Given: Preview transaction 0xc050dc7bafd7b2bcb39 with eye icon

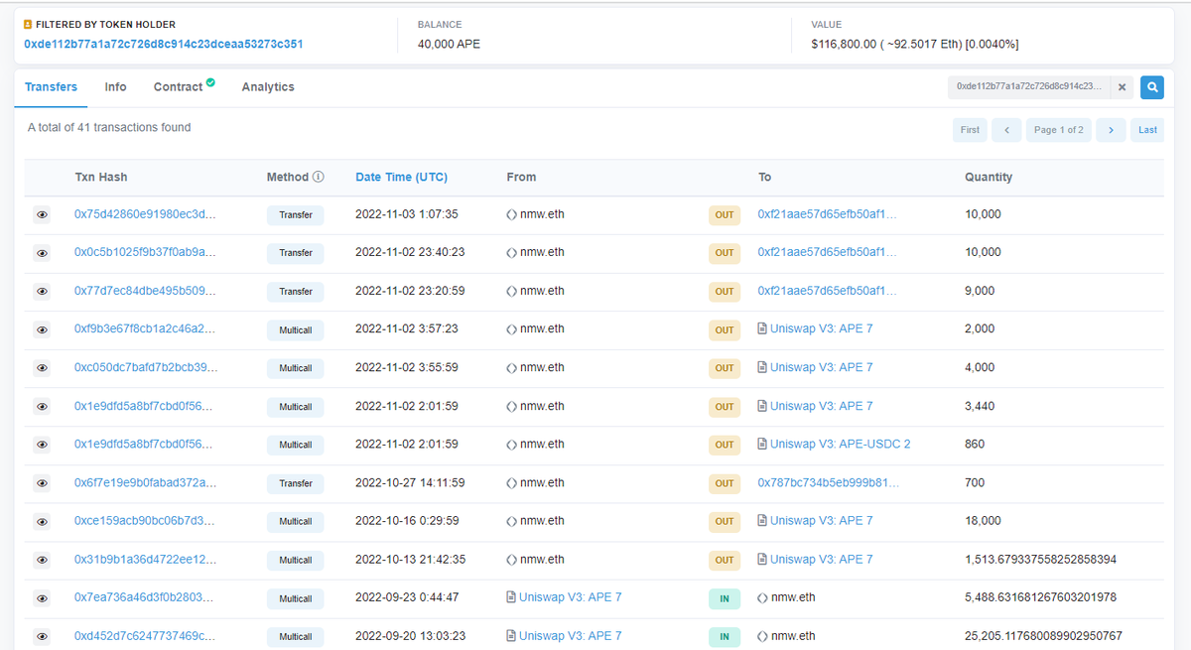Looking at the screenshot, I should point(42,368).
